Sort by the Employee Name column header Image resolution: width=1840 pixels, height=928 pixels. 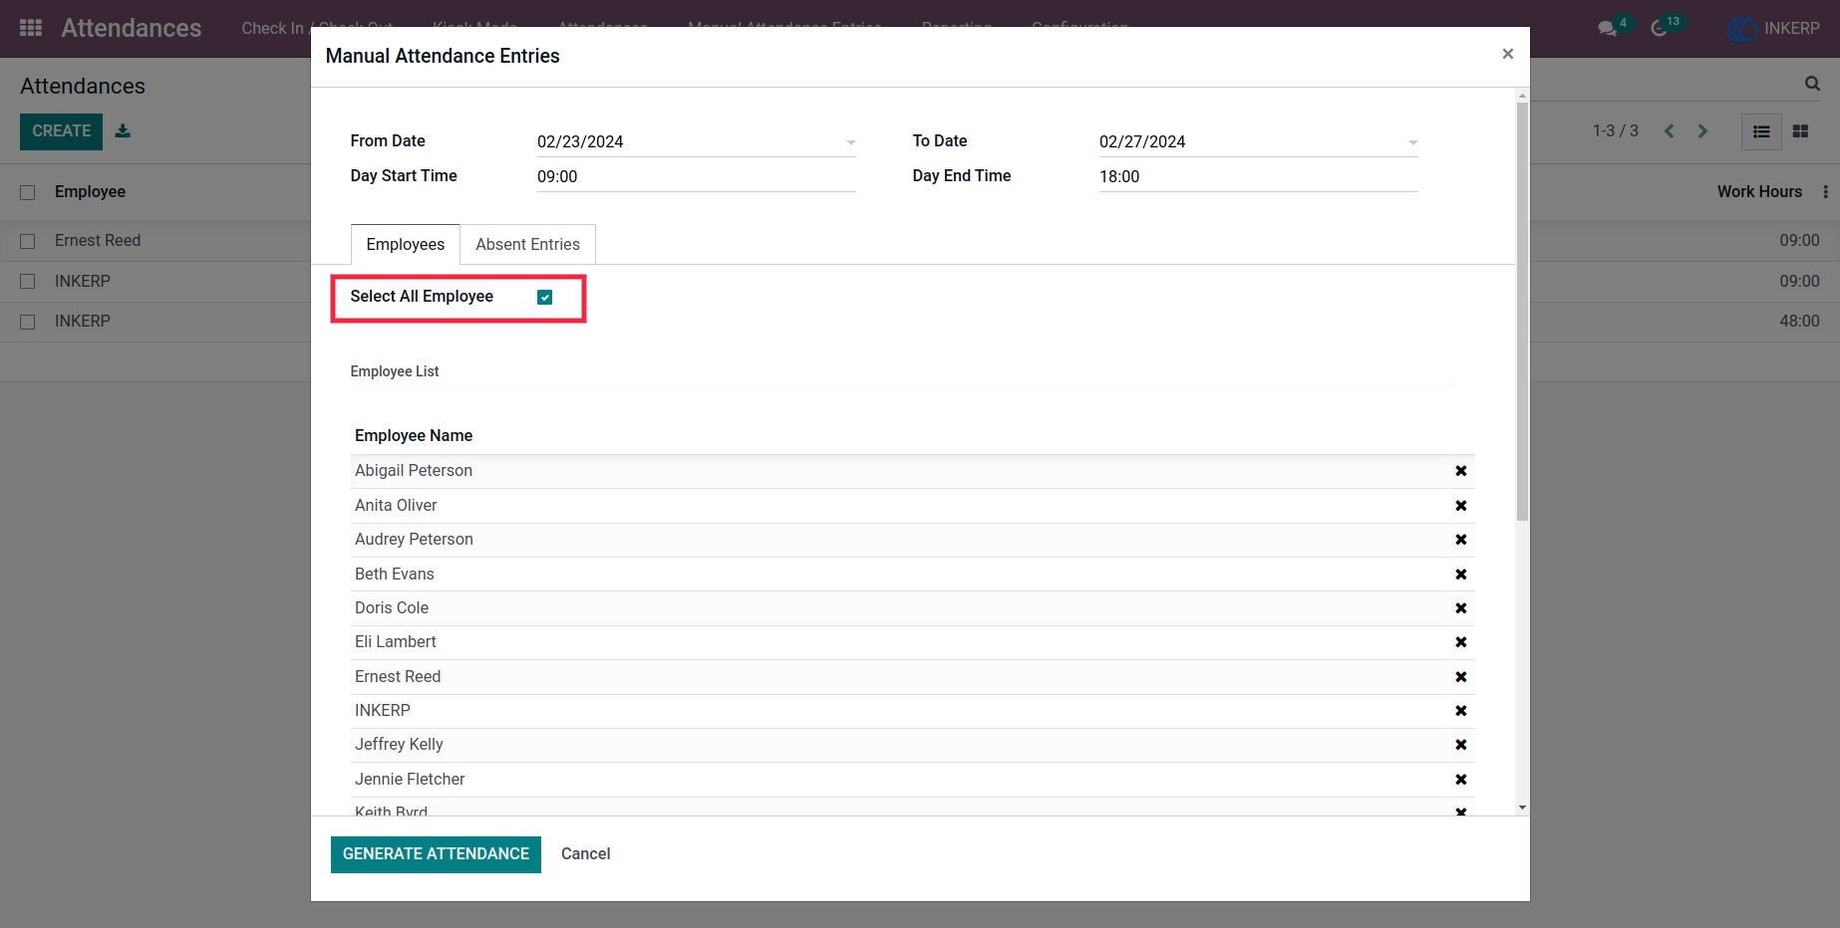coord(414,436)
